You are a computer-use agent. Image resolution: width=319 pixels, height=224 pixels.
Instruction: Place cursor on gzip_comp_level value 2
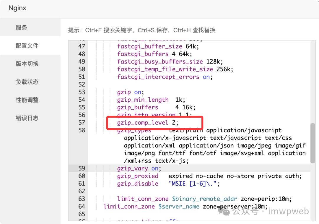pos(174,123)
